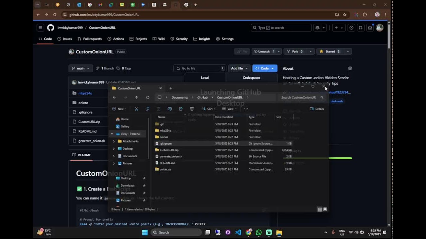Open the onions folder in repository list

coord(83,103)
